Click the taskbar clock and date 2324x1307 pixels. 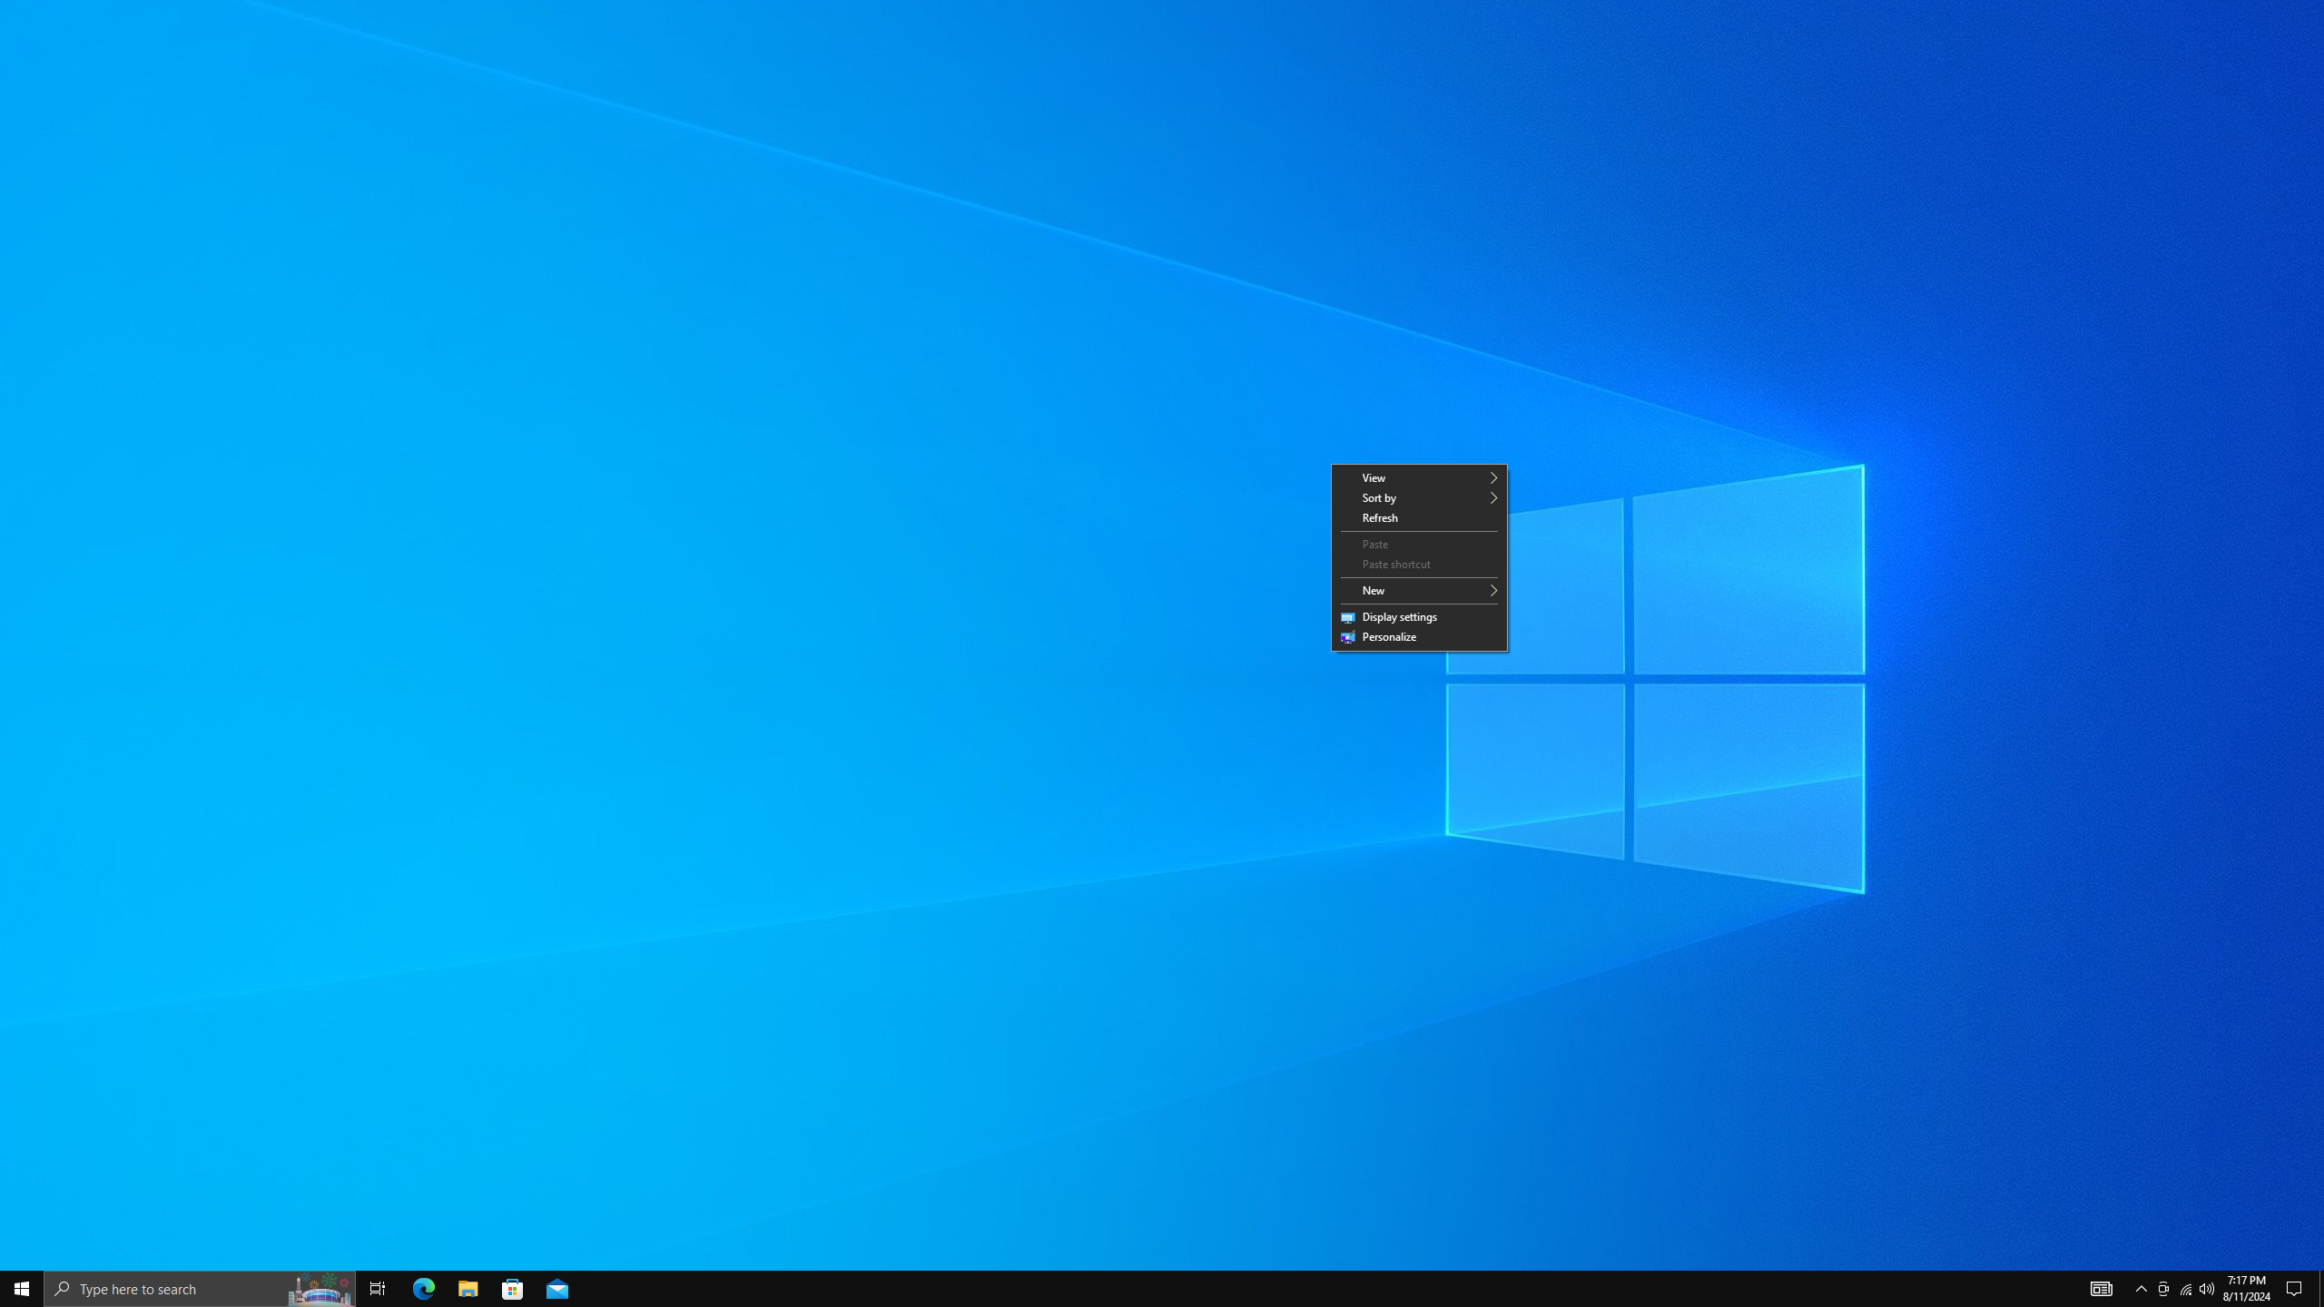coord(2246,1288)
